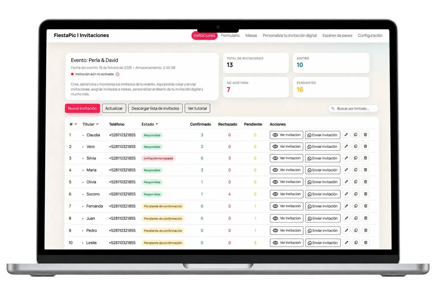Screen dimensions: 436x291
Task: Click Descargar lista de invitados
Action: (155, 108)
